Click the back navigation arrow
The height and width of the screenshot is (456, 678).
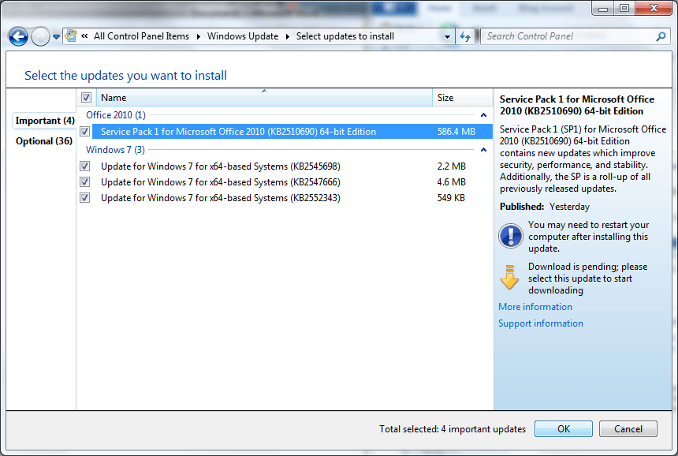pos(17,36)
